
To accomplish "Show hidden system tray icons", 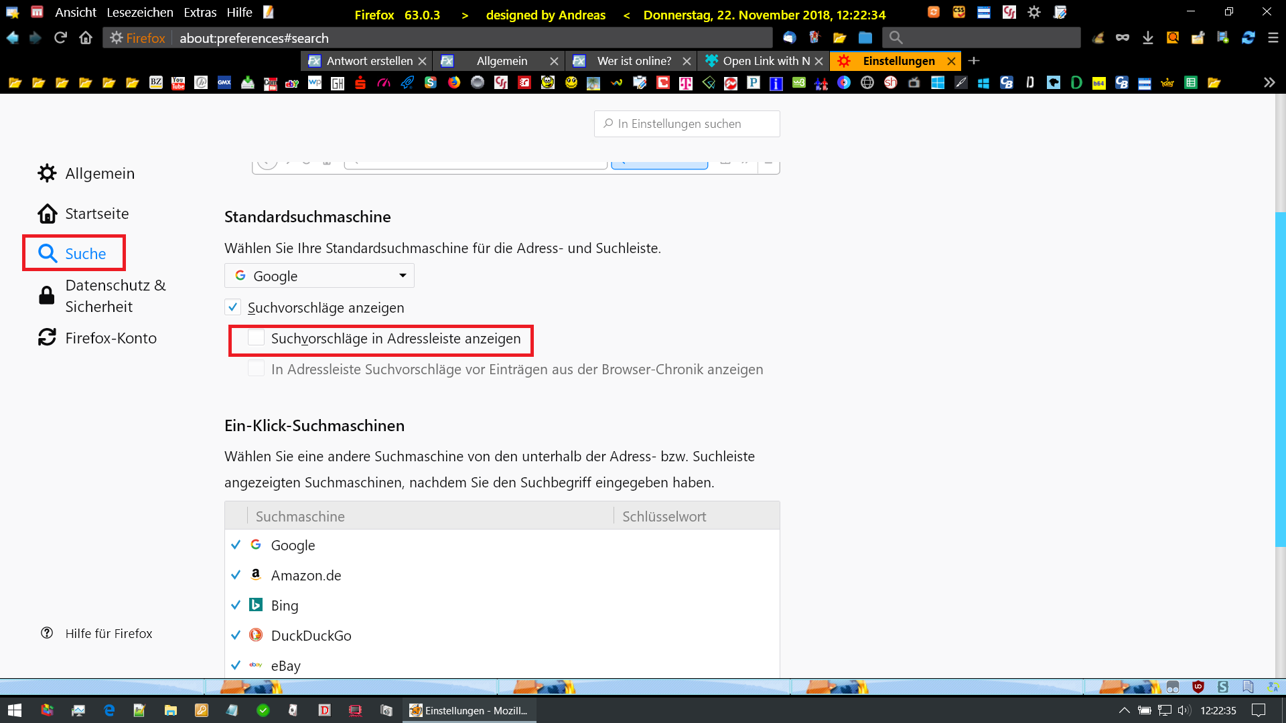I will pyautogui.click(x=1124, y=710).
